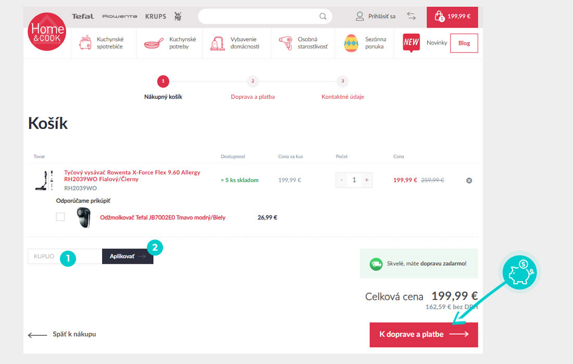573x364 pixels.
Task: Click the quantity number field
Action: click(354, 180)
